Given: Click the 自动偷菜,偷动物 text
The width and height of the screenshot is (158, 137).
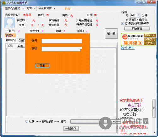Looking at the screenshot, I should click(136, 19).
